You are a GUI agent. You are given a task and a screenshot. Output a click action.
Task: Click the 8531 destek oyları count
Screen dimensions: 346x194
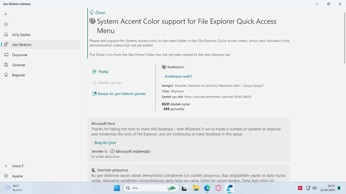click(x=176, y=104)
